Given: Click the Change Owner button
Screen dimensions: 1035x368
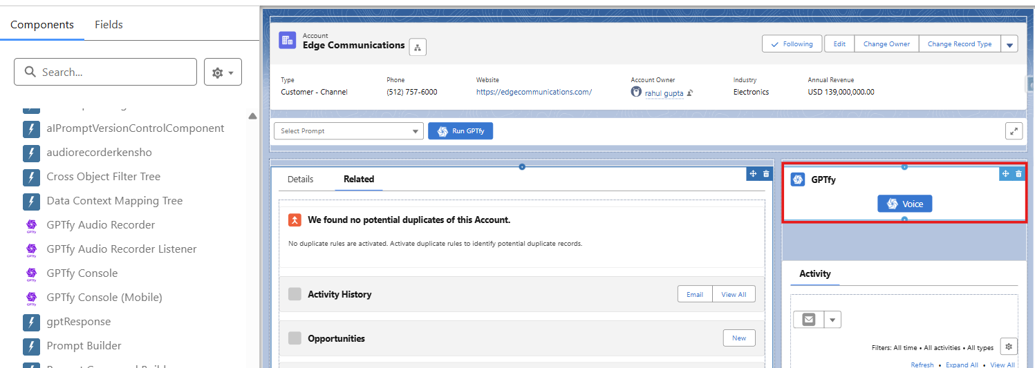Looking at the screenshot, I should pos(886,43).
